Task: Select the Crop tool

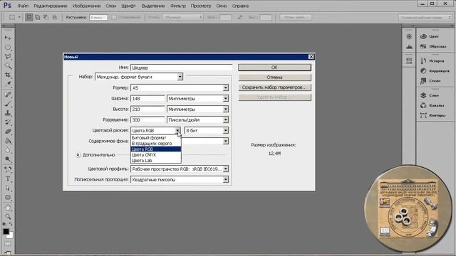Action: [x=8, y=75]
